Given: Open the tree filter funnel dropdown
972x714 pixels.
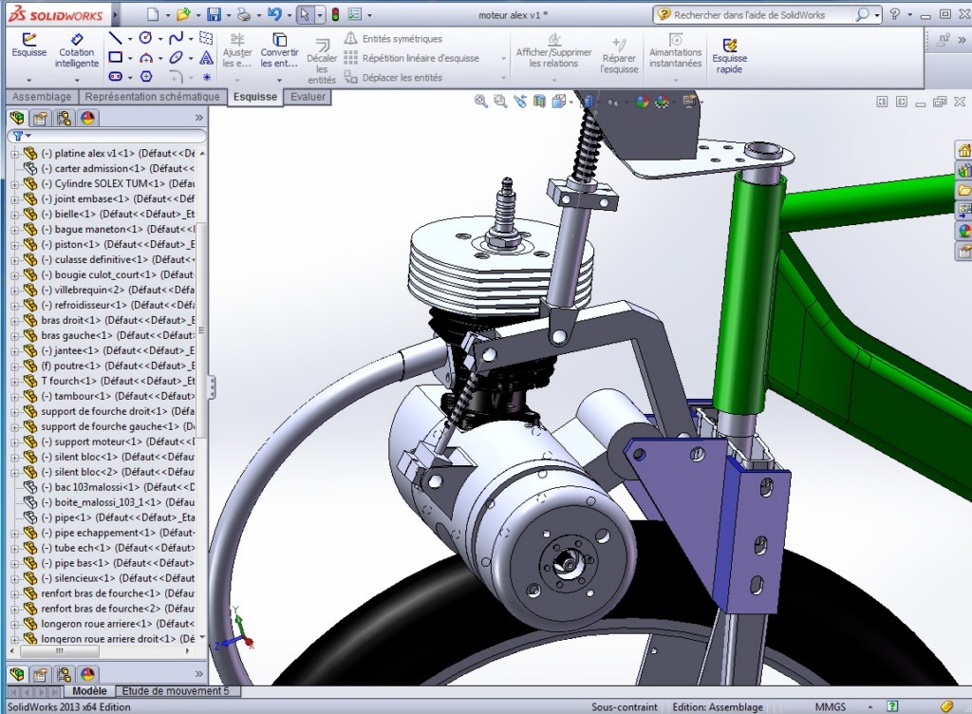Looking at the screenshot, I should pyautogui.click(x=23, y=136).
